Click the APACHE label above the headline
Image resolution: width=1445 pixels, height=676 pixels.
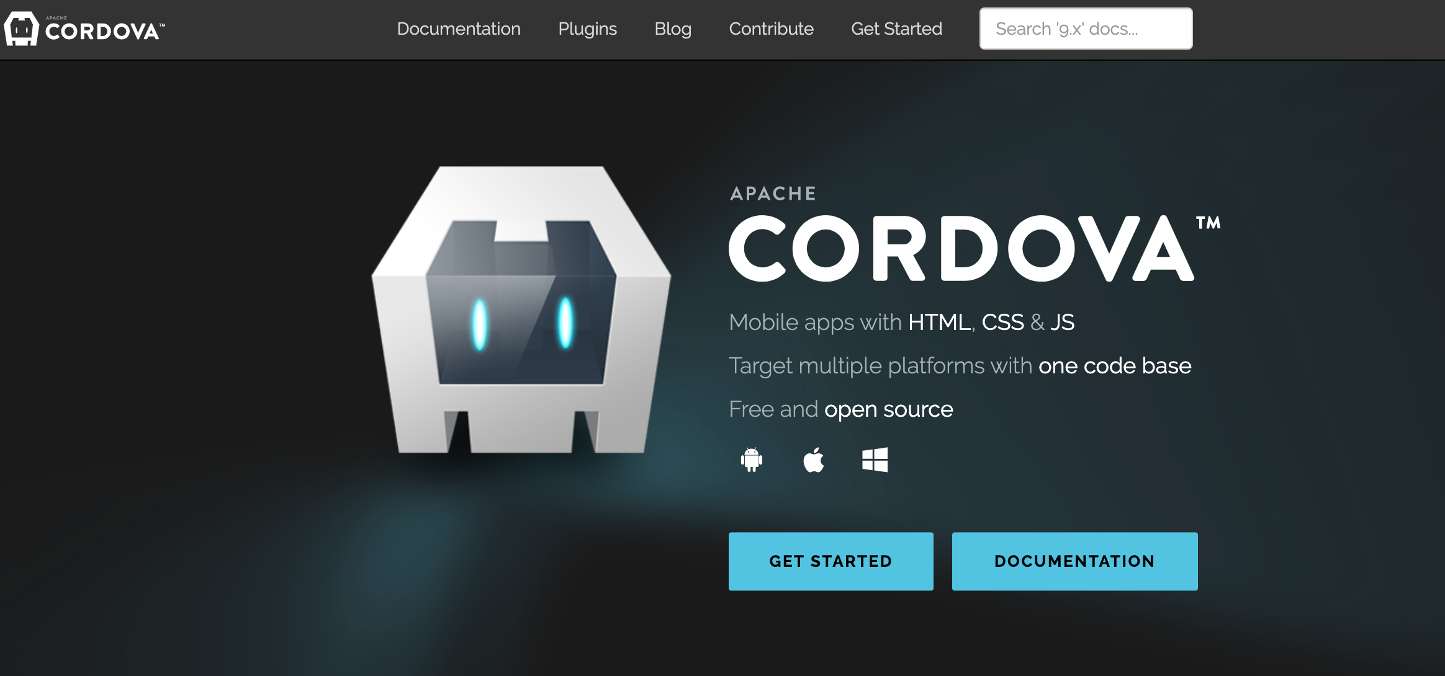[x=773, y=193]
